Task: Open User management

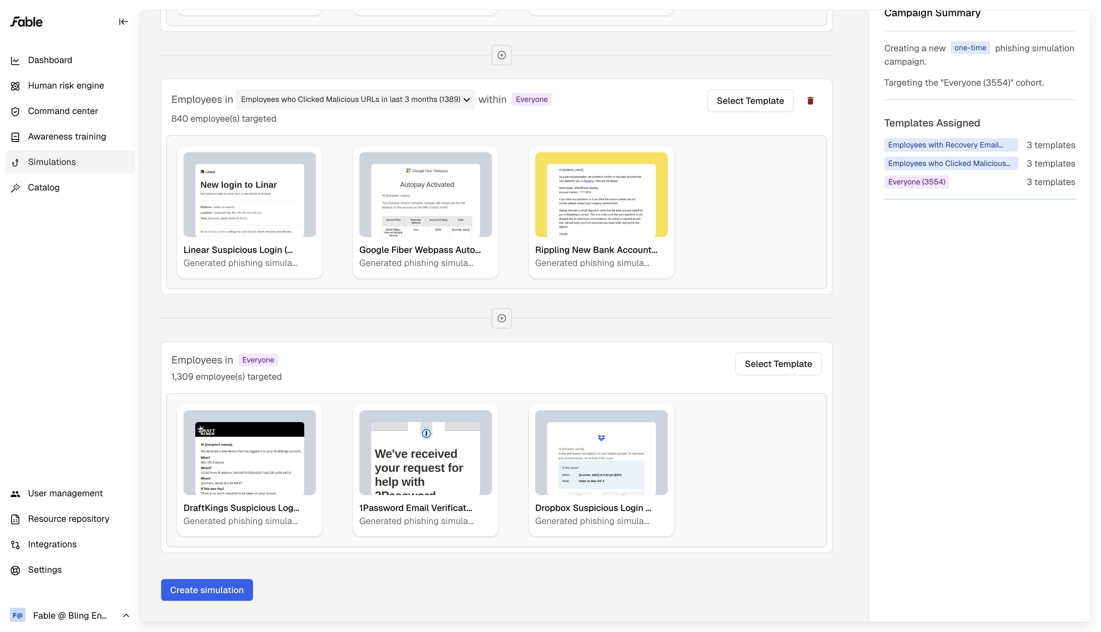Action: (70, 493)
